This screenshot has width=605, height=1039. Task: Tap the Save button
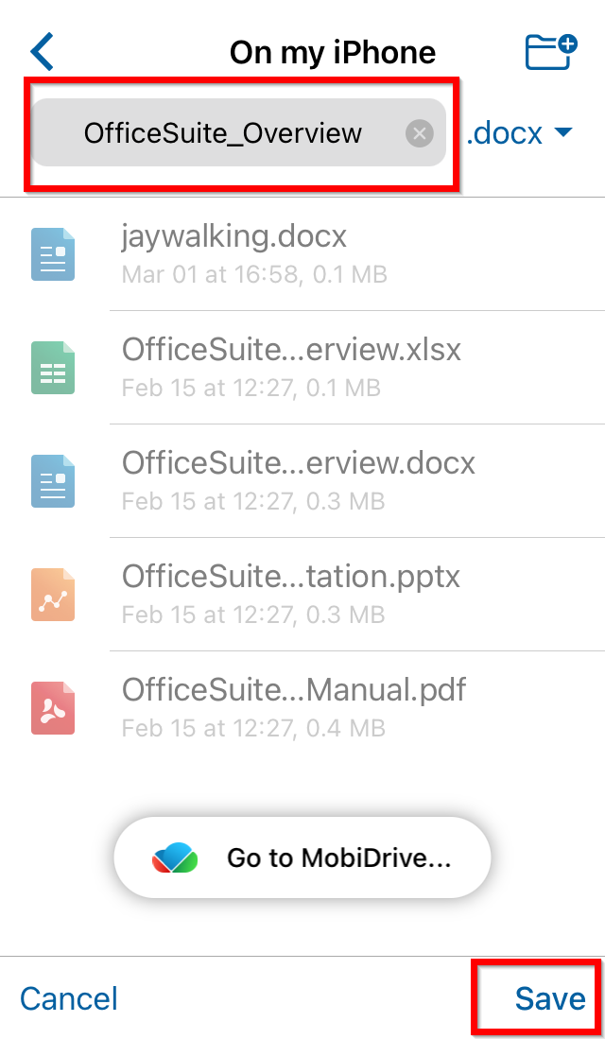(x=550, y=998)
